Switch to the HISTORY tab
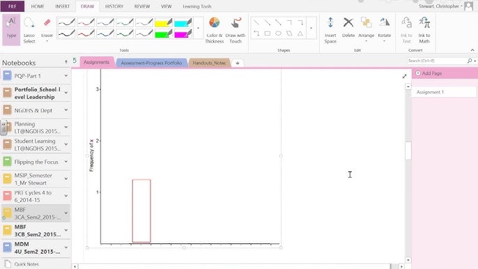The image size is (478, 269). pyautogui.click(x=114, y=6)
